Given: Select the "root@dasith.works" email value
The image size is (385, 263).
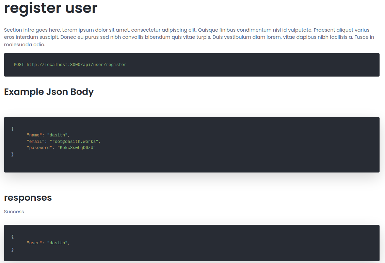Looking at the screenshot, I should tap(74, 142).
